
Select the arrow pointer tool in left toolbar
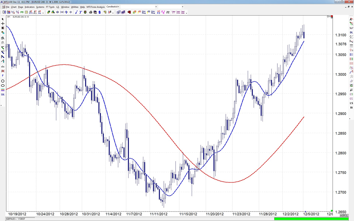(x=3, y=19)
